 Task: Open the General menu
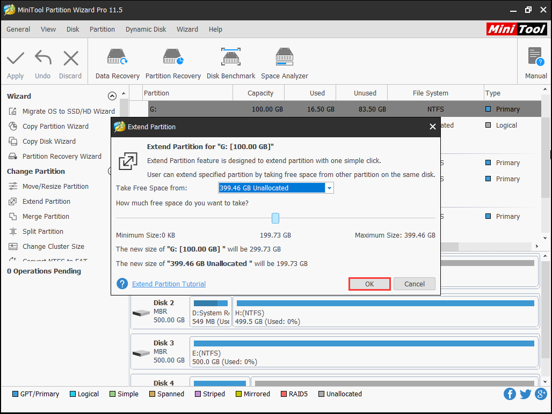coord(18,29)
